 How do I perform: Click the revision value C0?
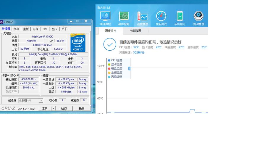pyautogui.click(x=82, y=63)
